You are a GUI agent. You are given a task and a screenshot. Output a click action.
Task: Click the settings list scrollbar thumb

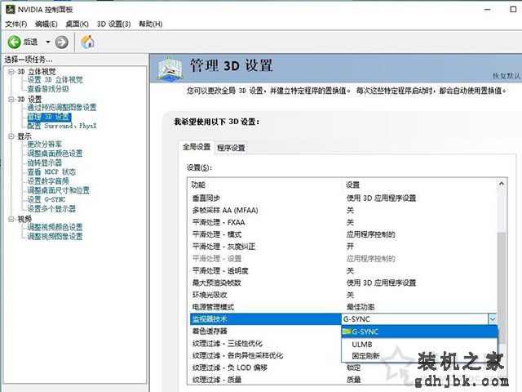point(502,287)
